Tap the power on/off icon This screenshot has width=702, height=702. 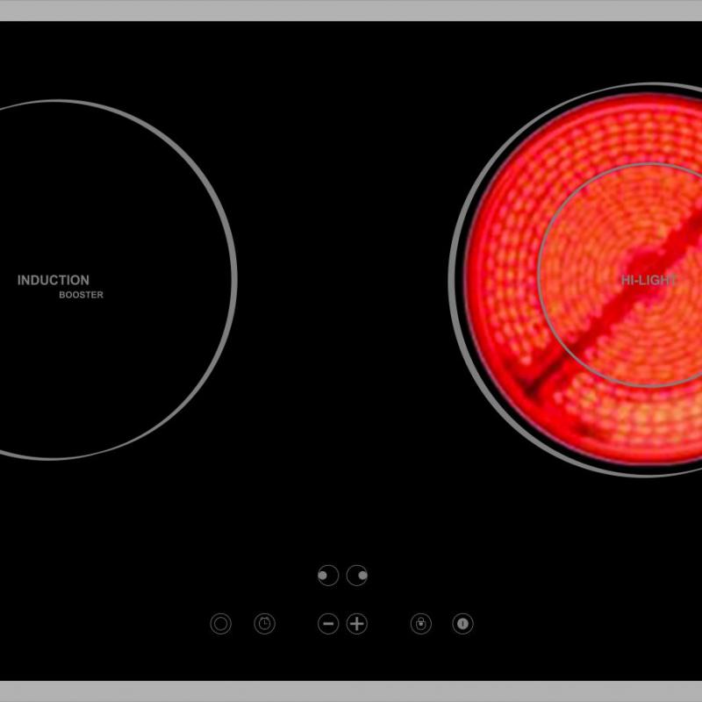(463, 624)
